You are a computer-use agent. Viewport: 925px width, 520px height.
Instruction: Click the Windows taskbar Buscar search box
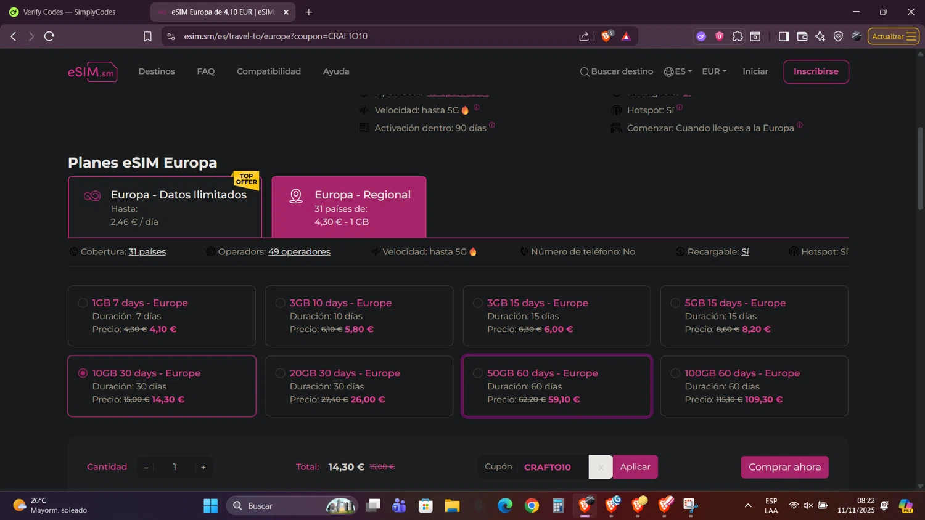pos(291,506)
